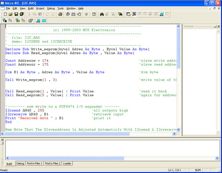This screenshot has width=222, height=173.
Task: Print the file with the printer icon
Action: [x=61, y=14]
